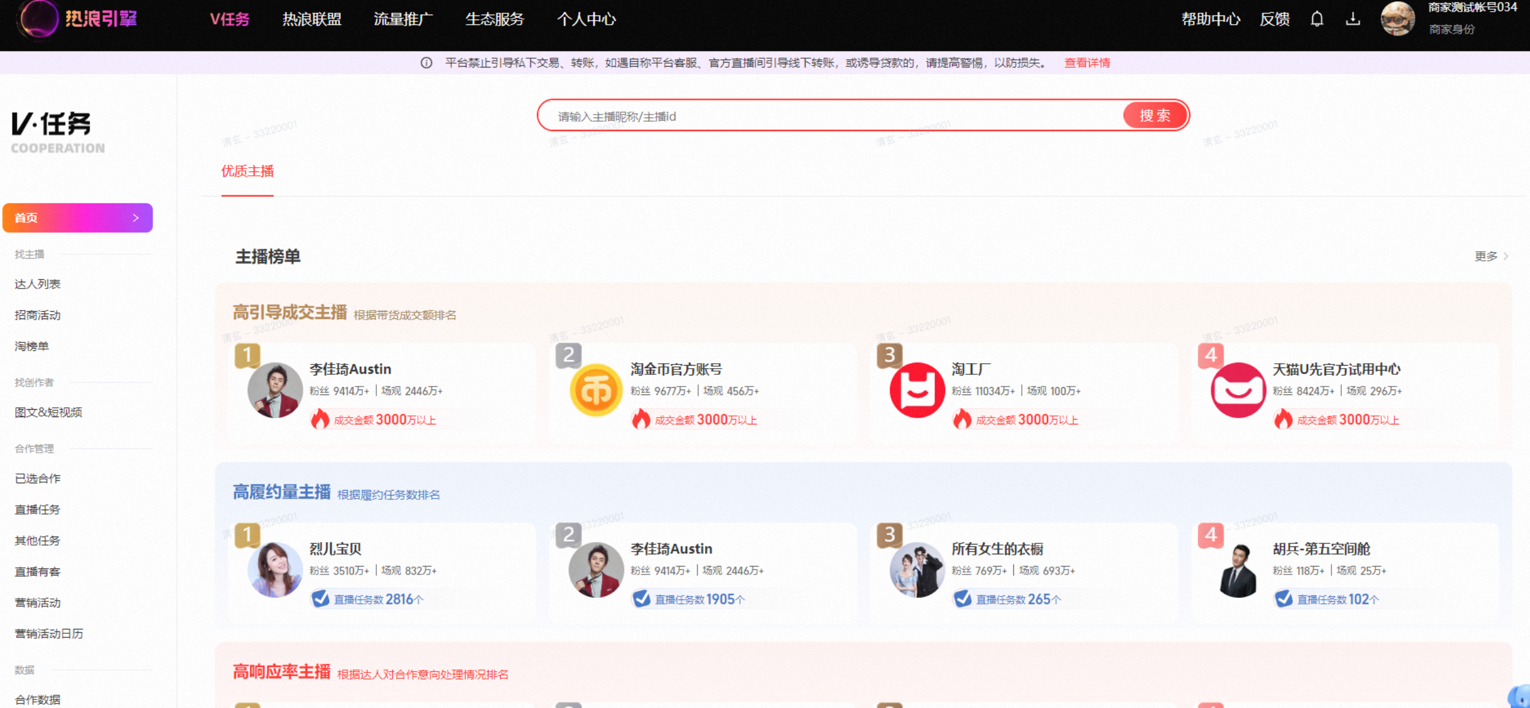The width and height of the screenshot is (1530, 708).
Task: Click 直播任务数 265个 label
Action: tap(1018, 599)
